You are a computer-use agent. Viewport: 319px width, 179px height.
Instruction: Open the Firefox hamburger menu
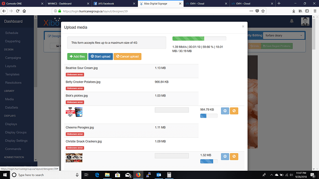click(x=315, y=11)
